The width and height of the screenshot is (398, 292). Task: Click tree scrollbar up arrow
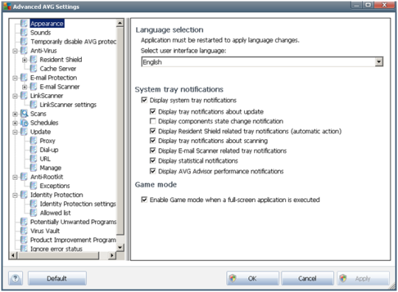click(x=120, y=23)
